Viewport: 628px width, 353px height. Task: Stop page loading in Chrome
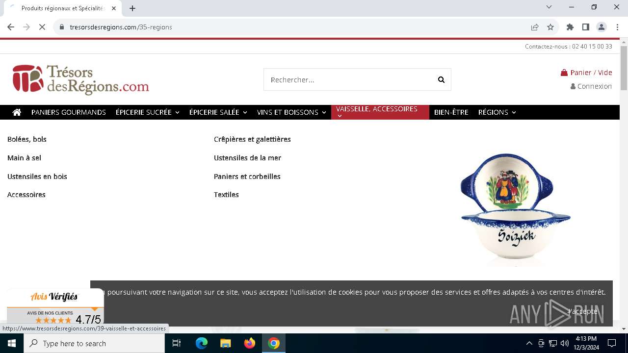[x=42, y=27]
